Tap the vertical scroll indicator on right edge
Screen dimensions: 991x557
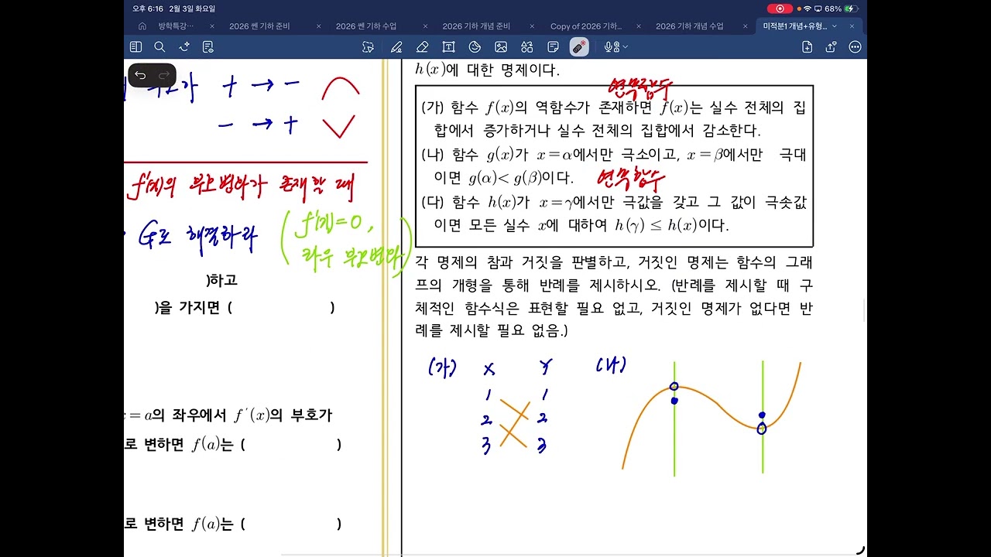click(865, 309)
